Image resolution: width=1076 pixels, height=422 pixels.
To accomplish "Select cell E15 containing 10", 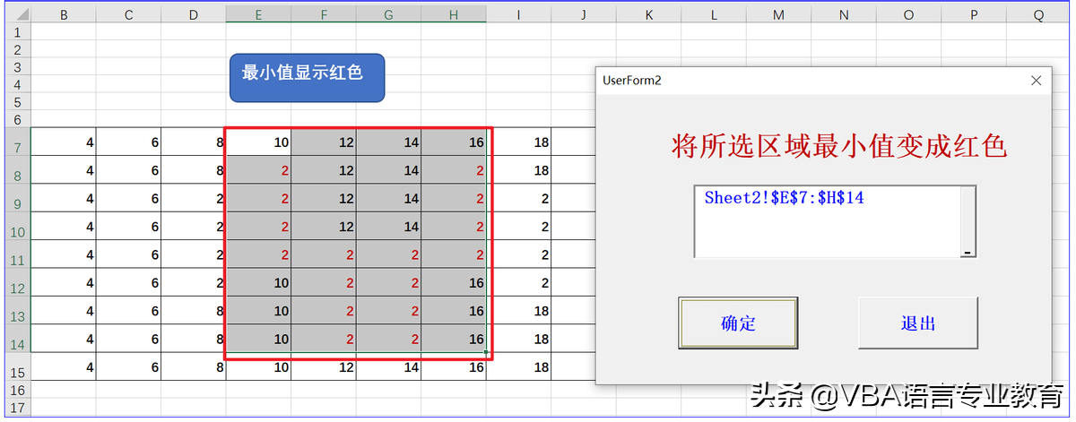I will click(258, 367).
